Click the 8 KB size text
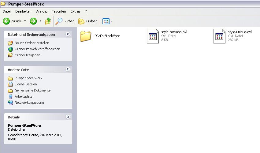 (x=165, y=40)
